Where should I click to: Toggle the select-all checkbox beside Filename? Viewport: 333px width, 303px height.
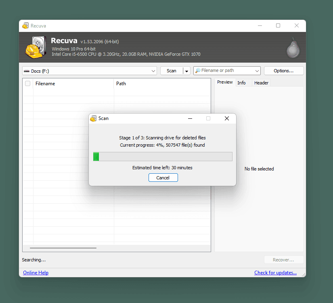[x=27, y=83]
